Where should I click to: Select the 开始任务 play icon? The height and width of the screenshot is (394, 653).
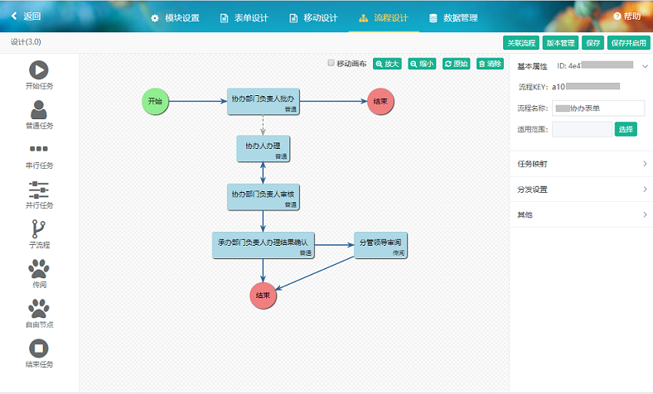pos(39,70)
